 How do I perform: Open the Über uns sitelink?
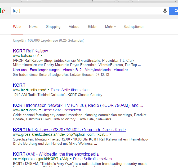tap(20, 70)
